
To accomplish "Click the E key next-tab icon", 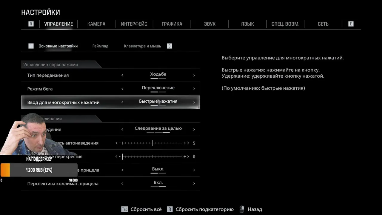I will [351, 24].
